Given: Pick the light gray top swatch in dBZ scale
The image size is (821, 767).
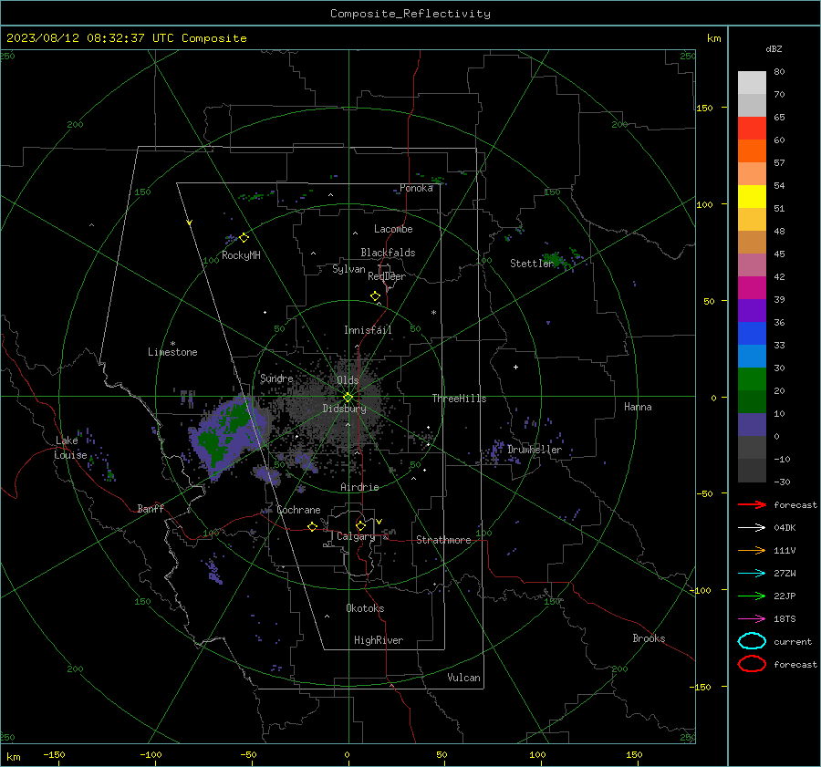Looking at the screenshot, I should pyautogui.click(x=752, y=83).
